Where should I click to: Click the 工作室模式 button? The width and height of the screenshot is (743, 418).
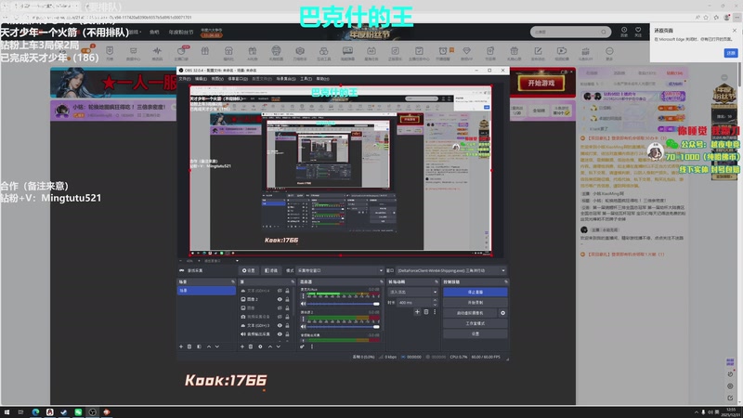coord(475,323)
